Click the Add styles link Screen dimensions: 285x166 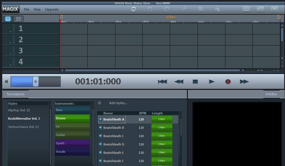pyautogui.click(x=118, y=103)
